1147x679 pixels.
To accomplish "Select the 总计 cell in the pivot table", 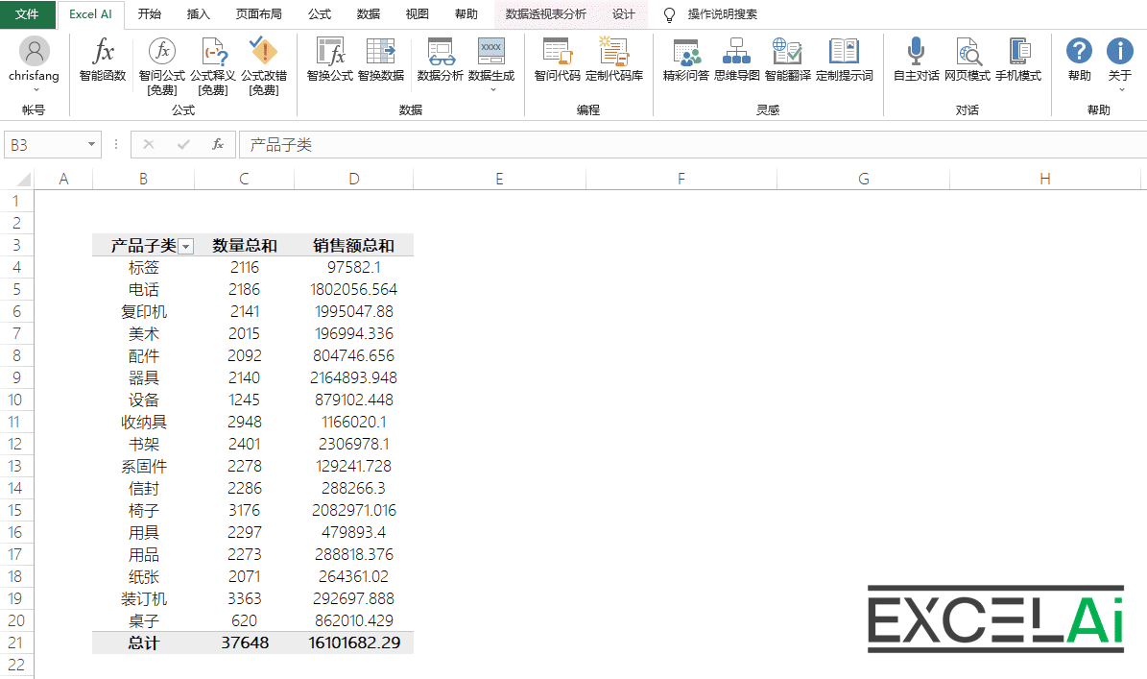I will [143, 643].
